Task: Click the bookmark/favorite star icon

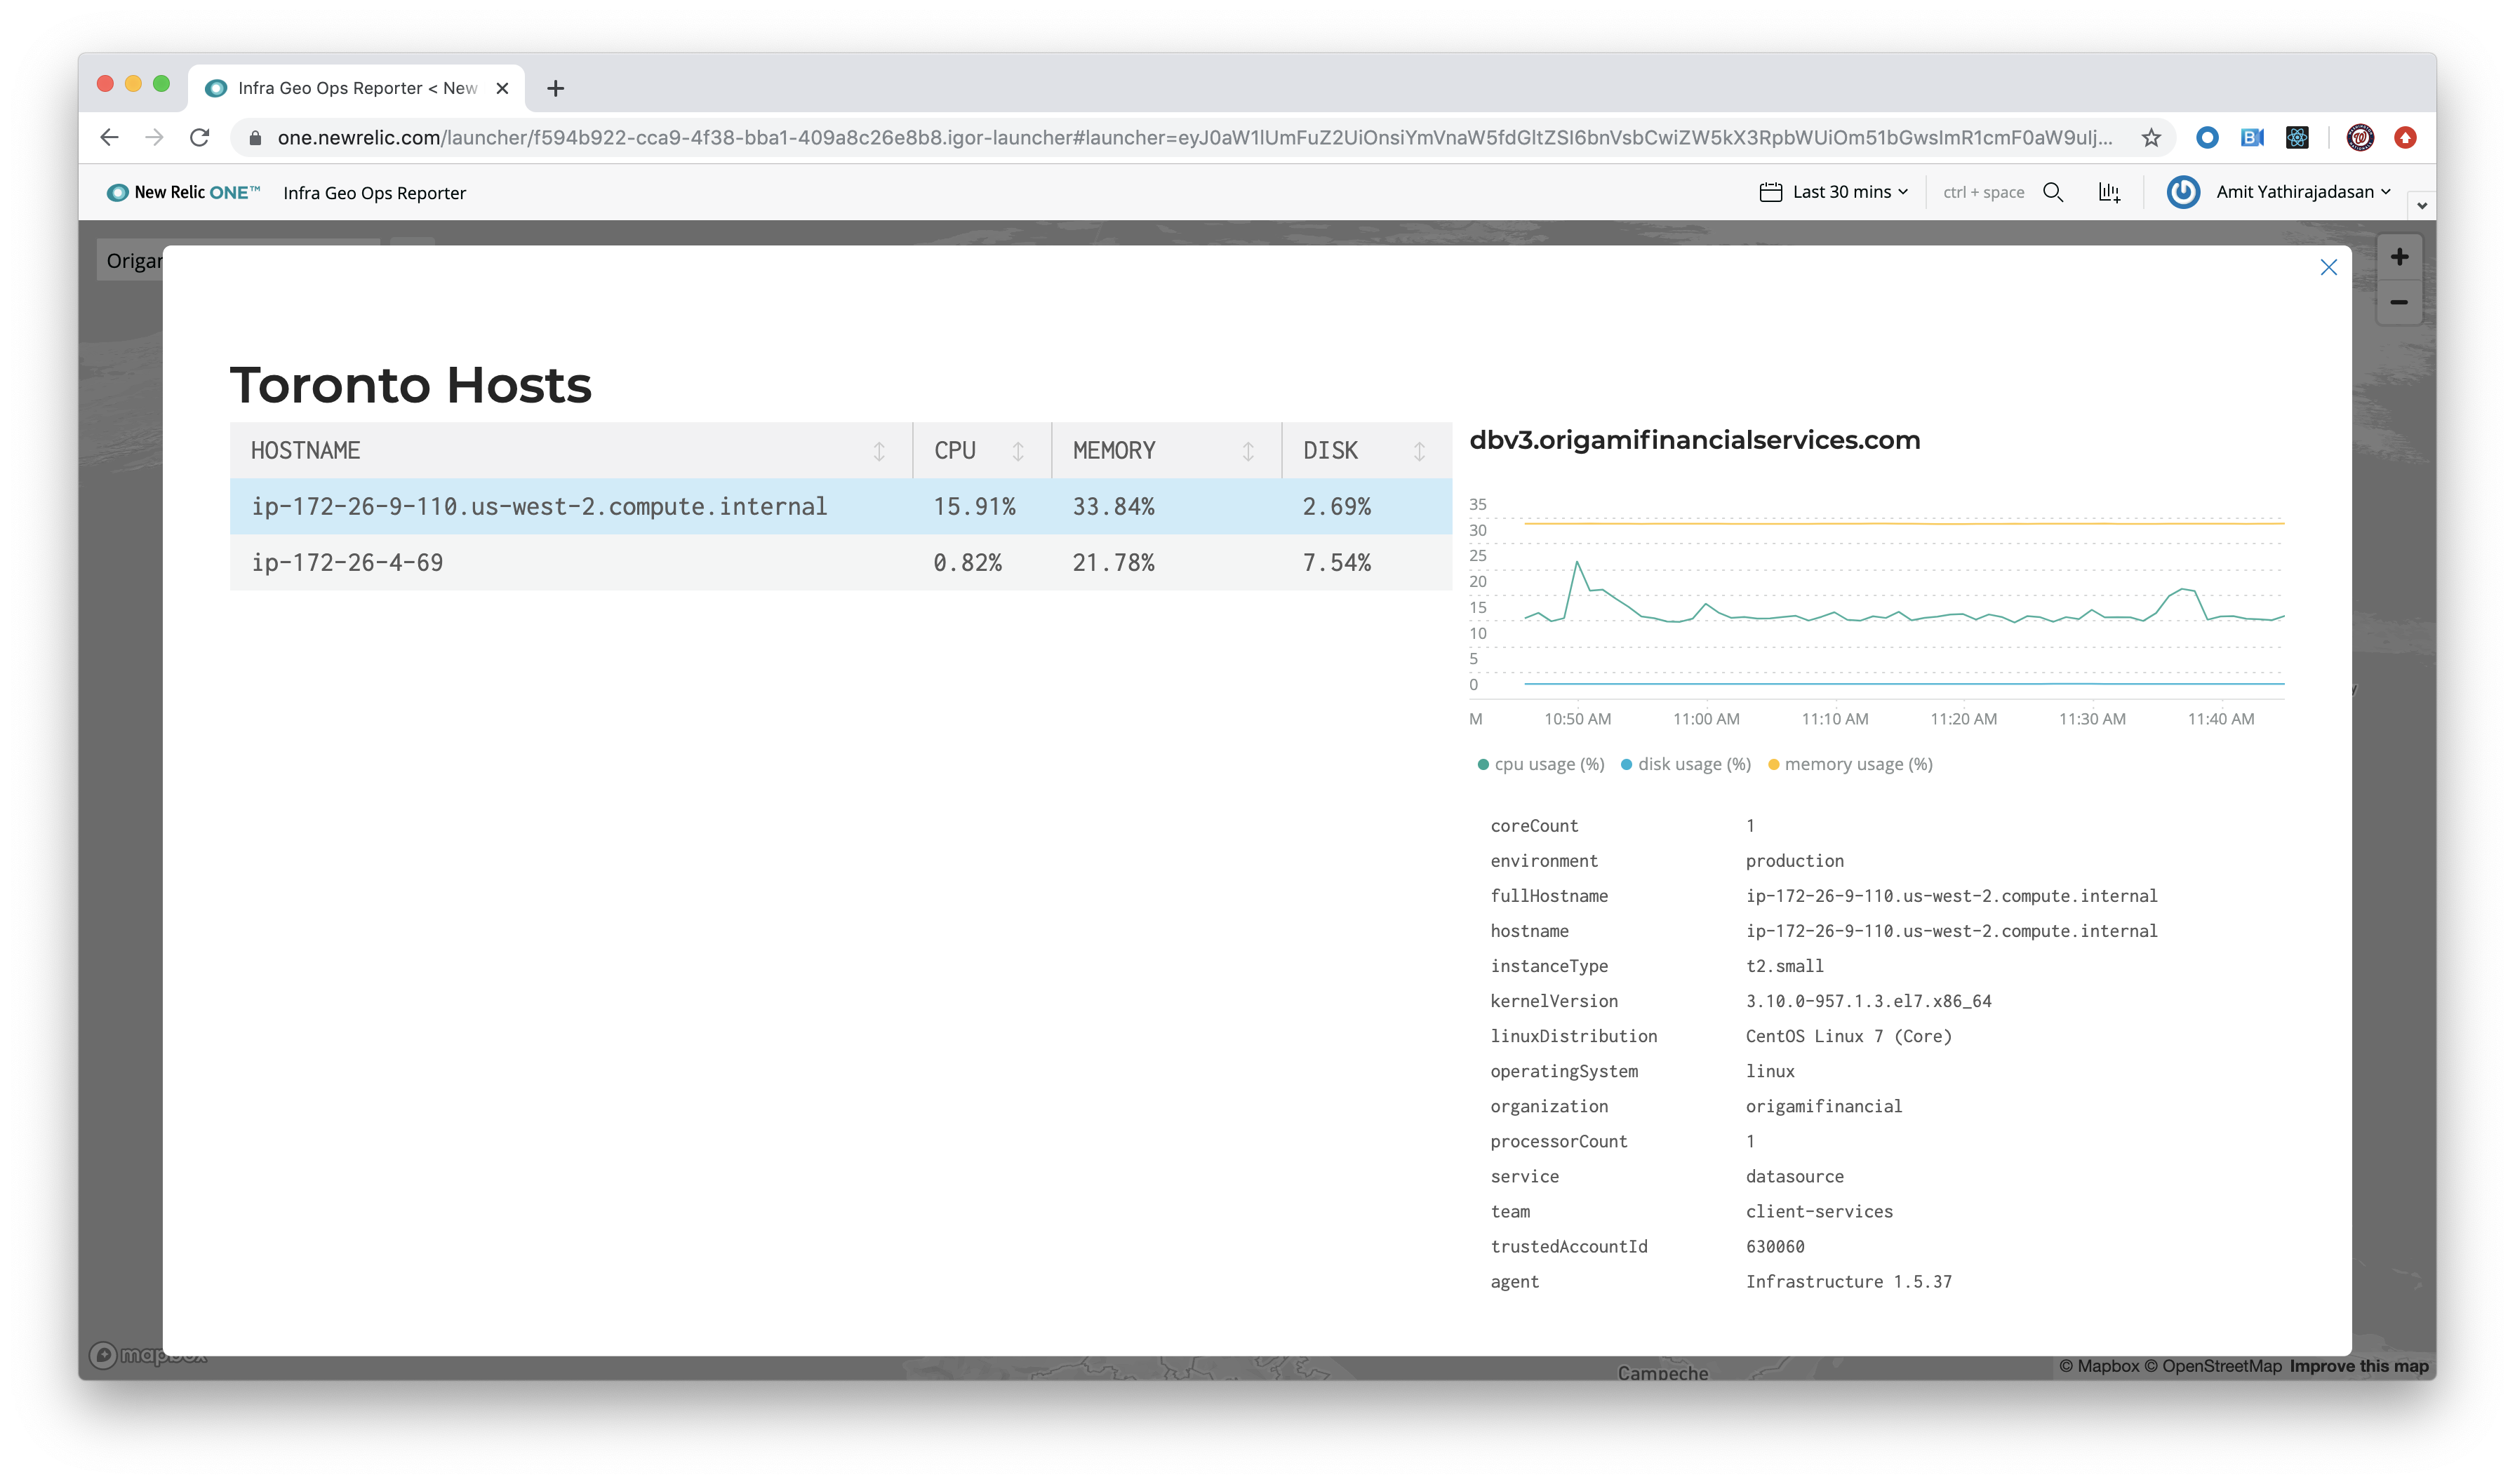Action: [x=2153, y=137]
